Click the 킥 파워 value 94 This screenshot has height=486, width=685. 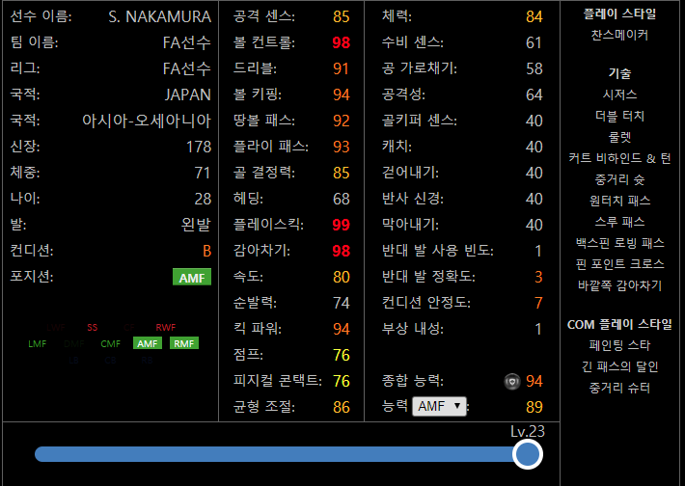[342, 329]
